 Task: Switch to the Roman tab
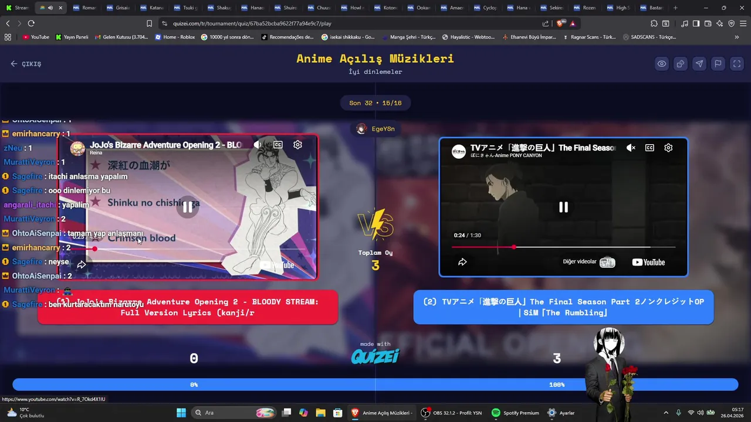pos(84,8)
